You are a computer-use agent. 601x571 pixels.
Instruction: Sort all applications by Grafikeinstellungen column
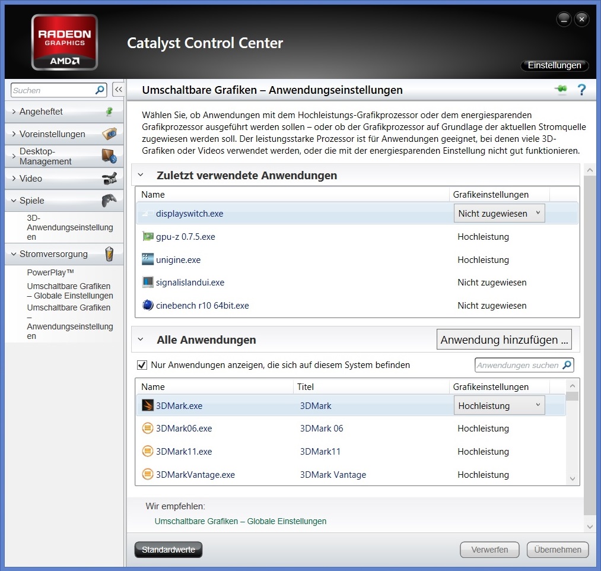(500, 386)
